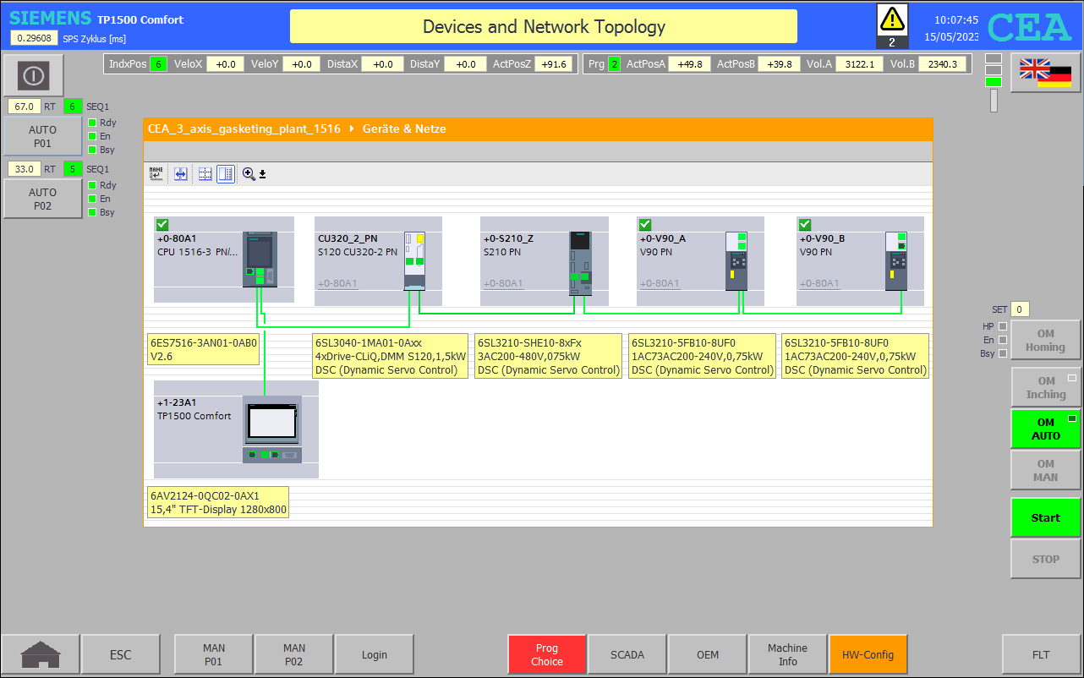Image resolution: width=1084 pixels, height=678 pixels.
Task: Click the STOP button
Action: click(1046, 559)
